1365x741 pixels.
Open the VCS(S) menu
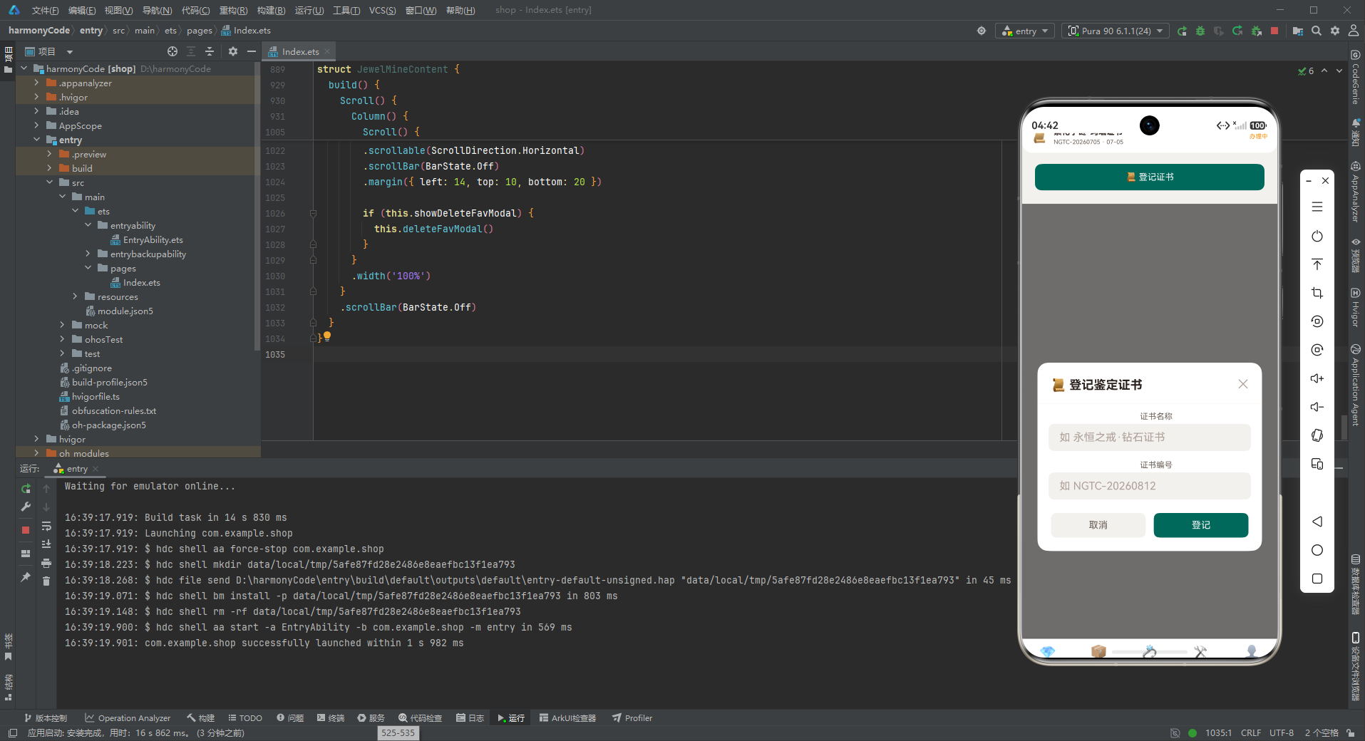(x=382, y=10)
